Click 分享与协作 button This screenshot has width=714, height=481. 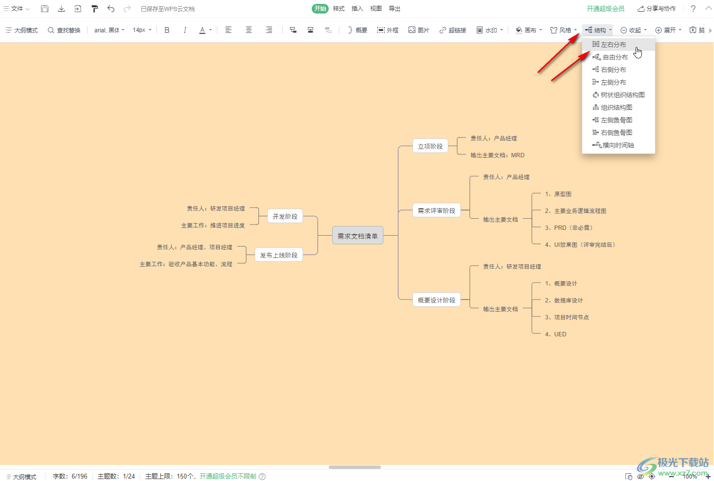[656, 9]
